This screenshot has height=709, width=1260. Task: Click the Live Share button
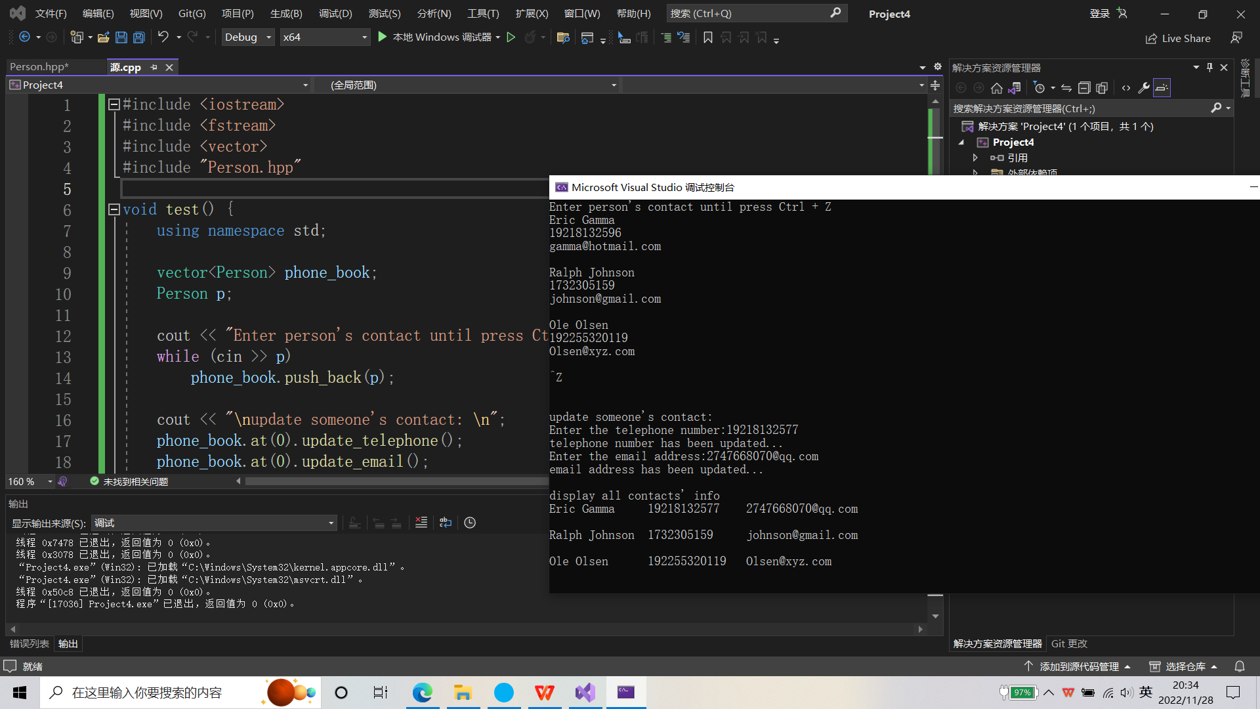pos(1178,38)
